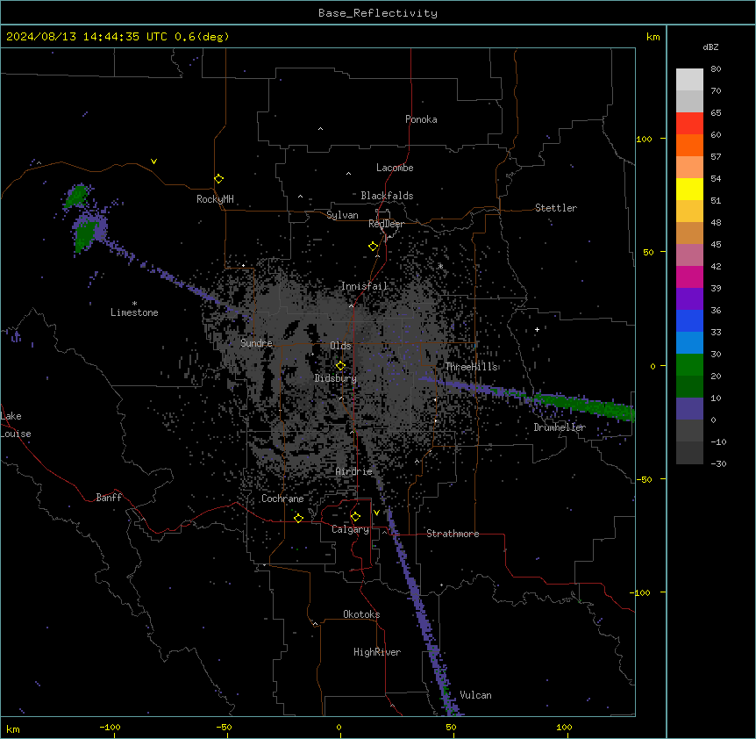Click the Banff label

coord(109,498)
